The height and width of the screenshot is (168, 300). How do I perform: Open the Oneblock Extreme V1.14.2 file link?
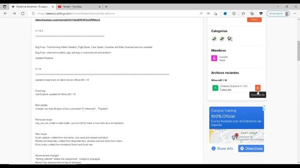pos(233,86)
